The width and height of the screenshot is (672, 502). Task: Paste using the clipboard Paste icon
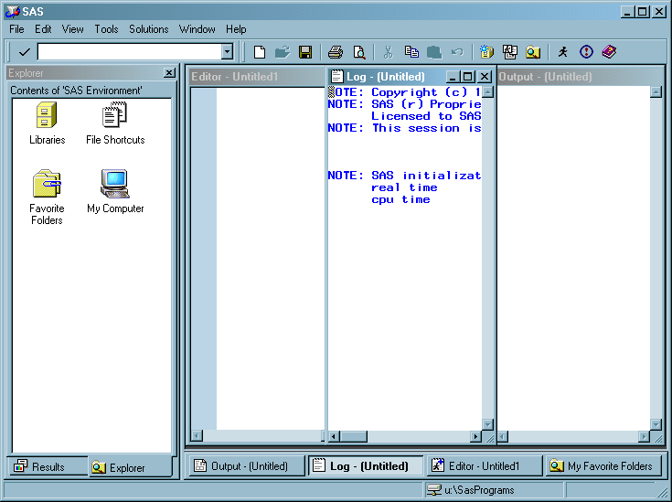point(434,52)
